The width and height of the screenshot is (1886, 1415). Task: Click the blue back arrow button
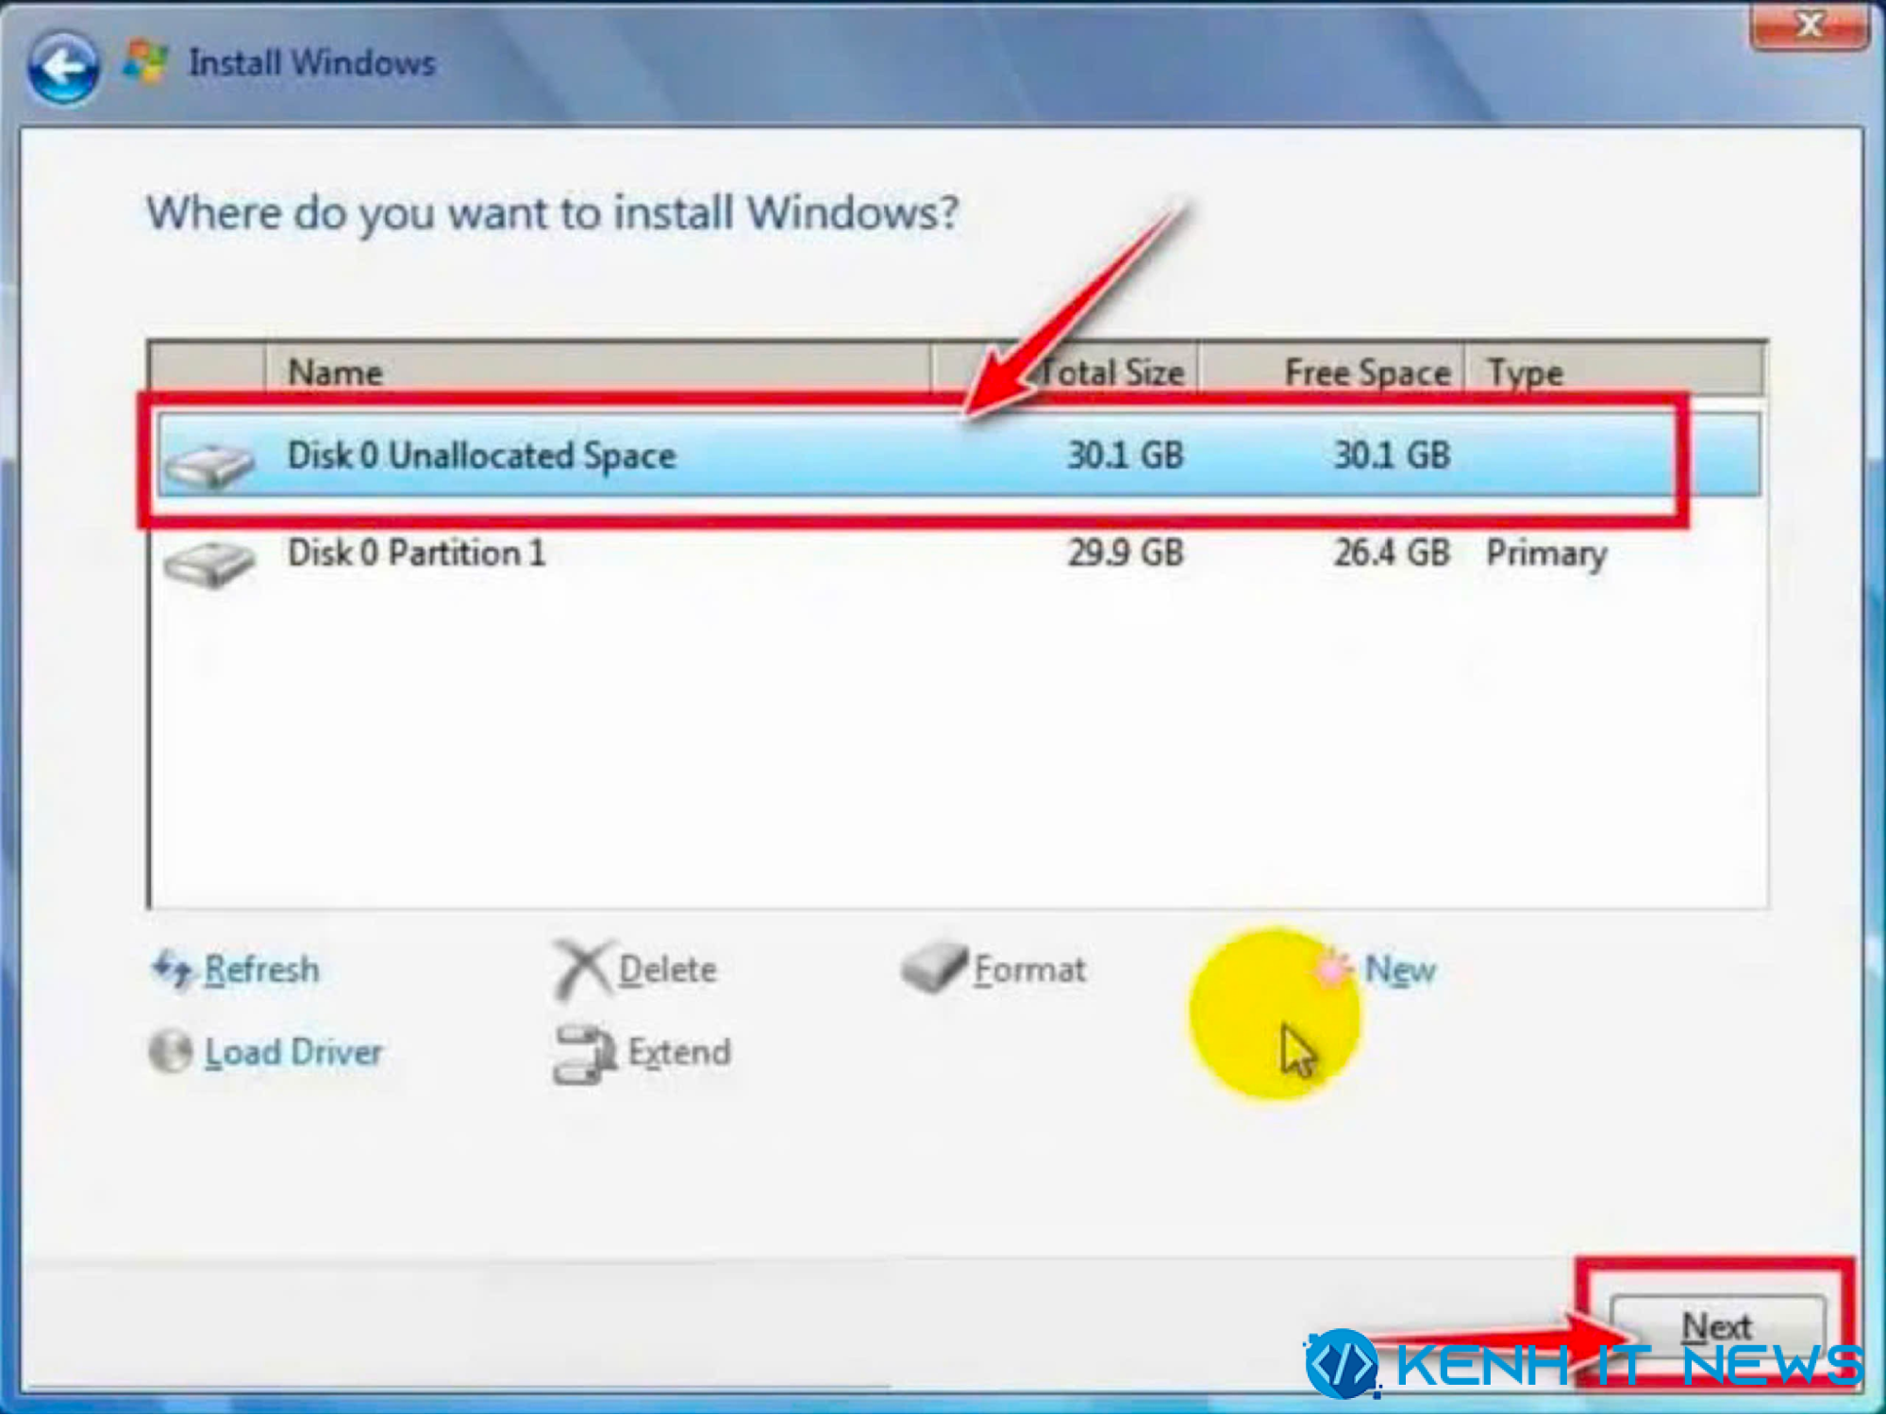[x=63, y=68]
